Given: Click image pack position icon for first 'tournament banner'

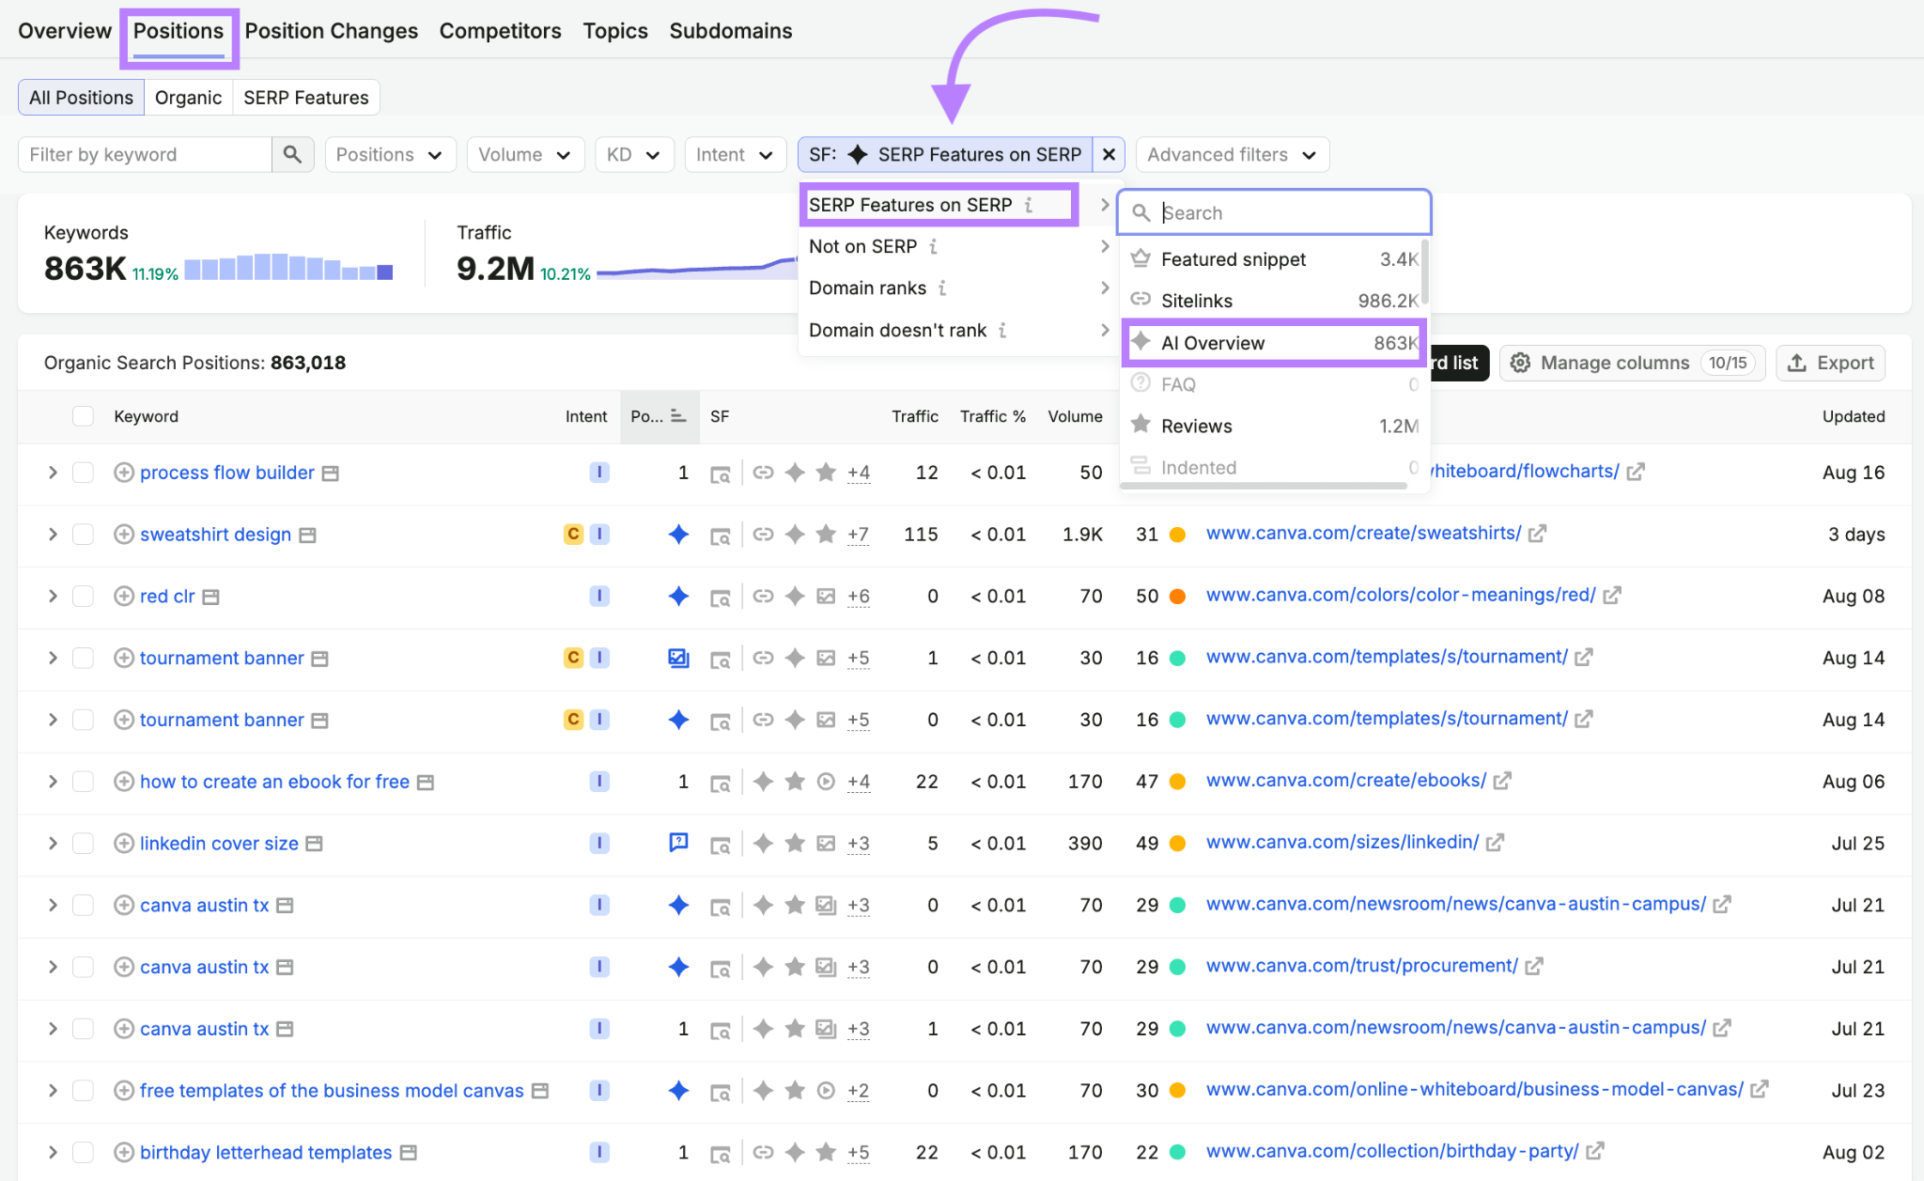Looking at the screenshot, I should pyautogui.click(x=678, y=658).
